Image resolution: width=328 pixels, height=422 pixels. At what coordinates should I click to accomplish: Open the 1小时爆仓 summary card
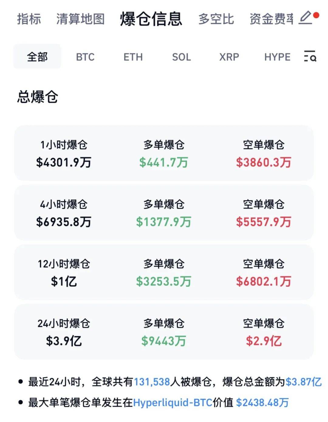(164, 153)
